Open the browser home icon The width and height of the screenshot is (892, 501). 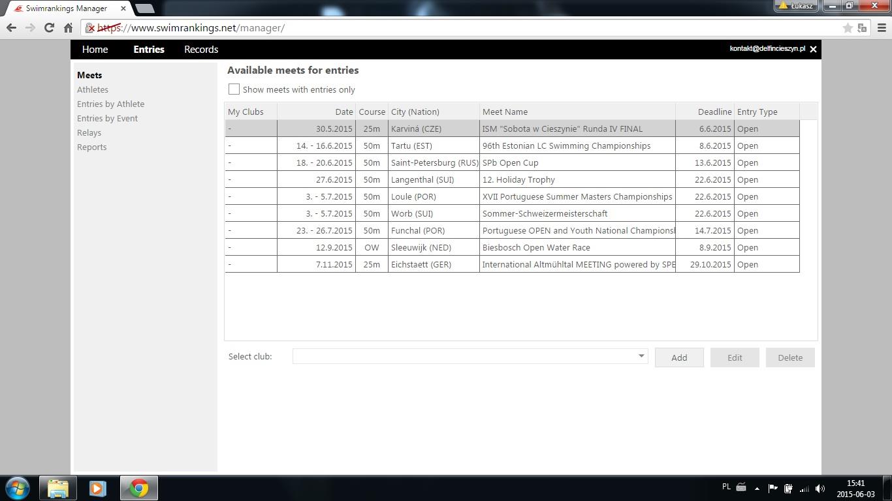pos(68,27)
